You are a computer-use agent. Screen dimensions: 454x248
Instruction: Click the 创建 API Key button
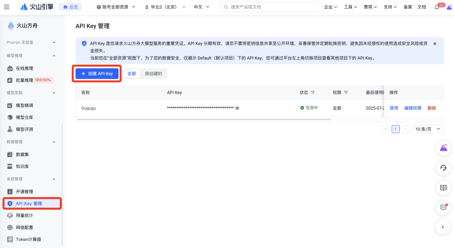tap(97, 73)
